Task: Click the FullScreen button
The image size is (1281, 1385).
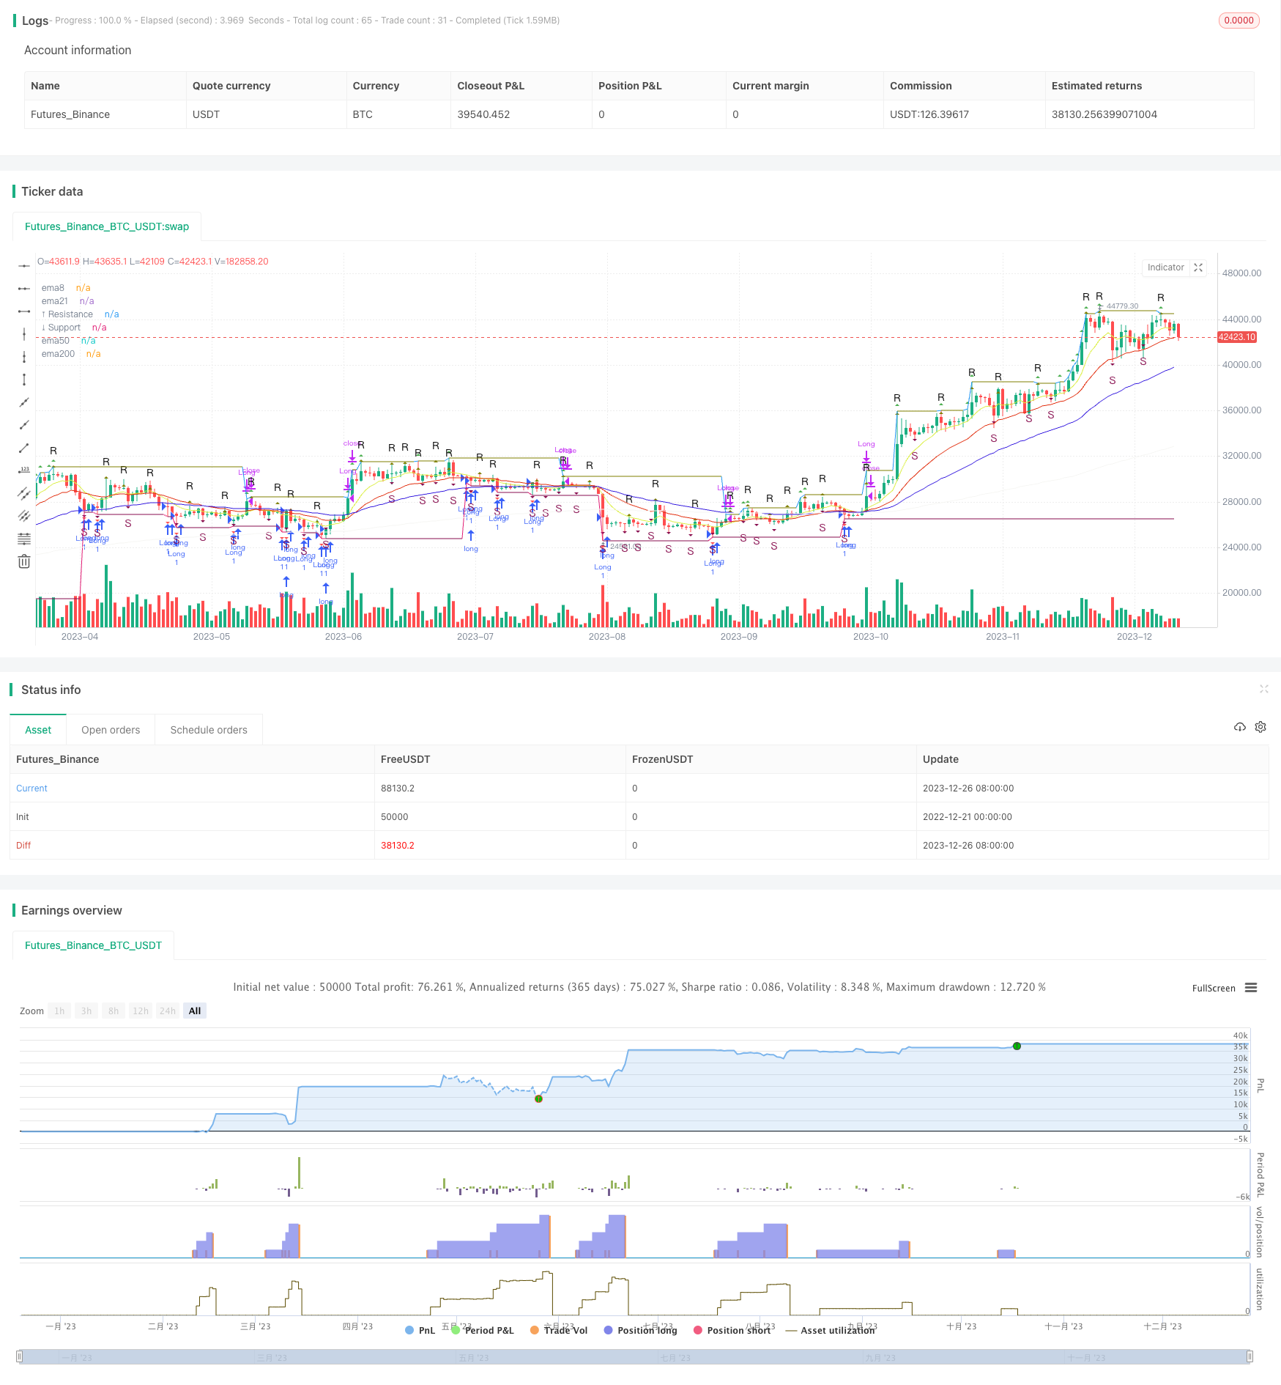Action: [1214, 988]
